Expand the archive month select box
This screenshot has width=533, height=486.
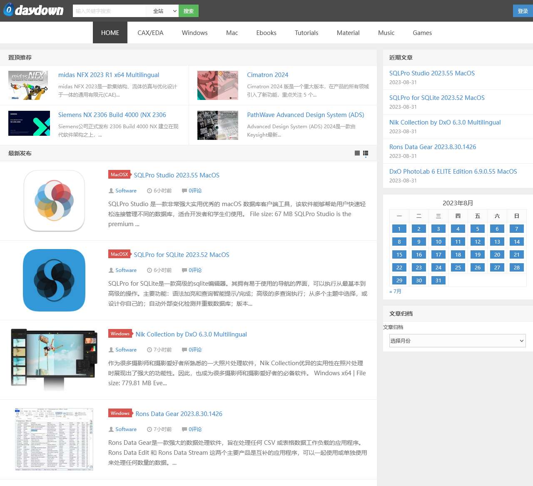[x=458, y=341]
